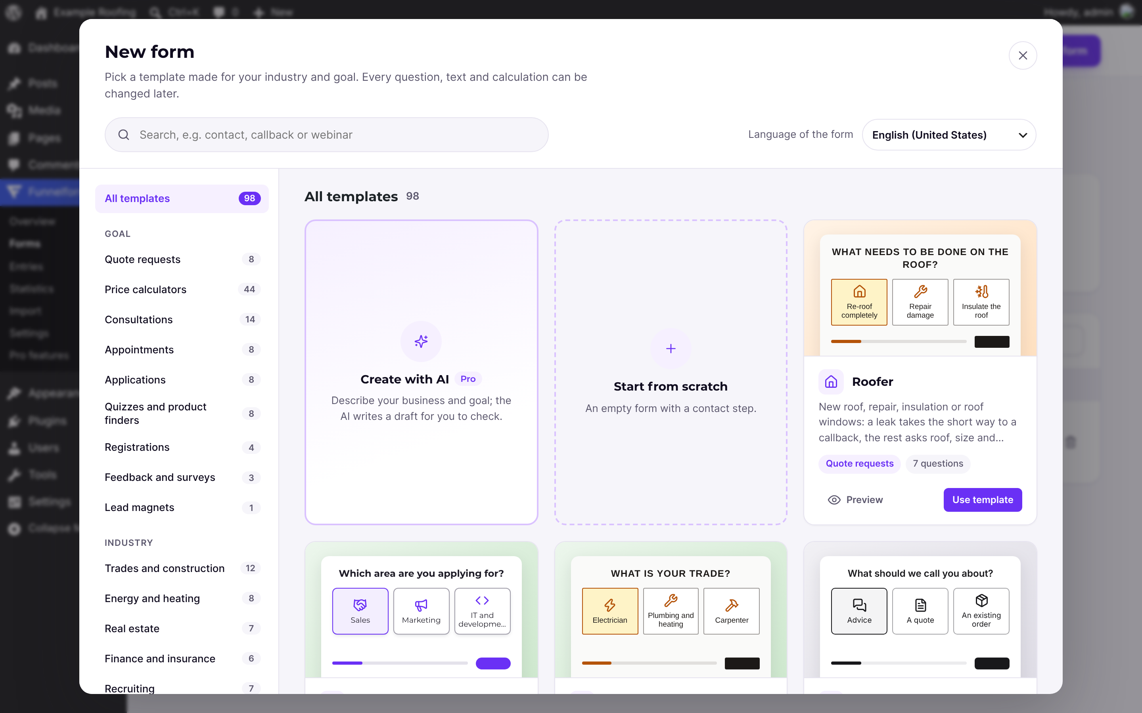Click the black next button in callback preview
Screen dimensions: 1142x713
tap(991, 663)
